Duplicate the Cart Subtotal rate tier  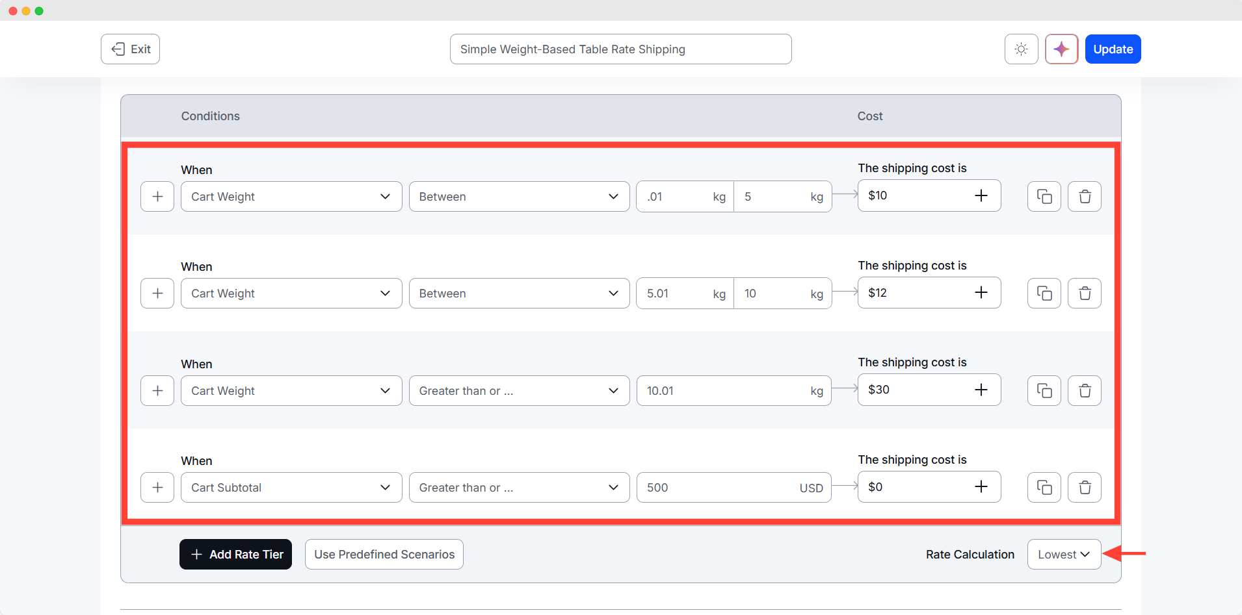tap(1044, 487)
